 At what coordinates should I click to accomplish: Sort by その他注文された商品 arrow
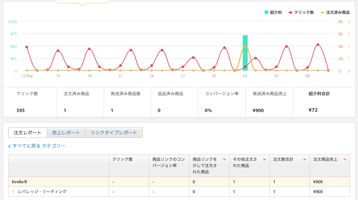coord(264,159)
